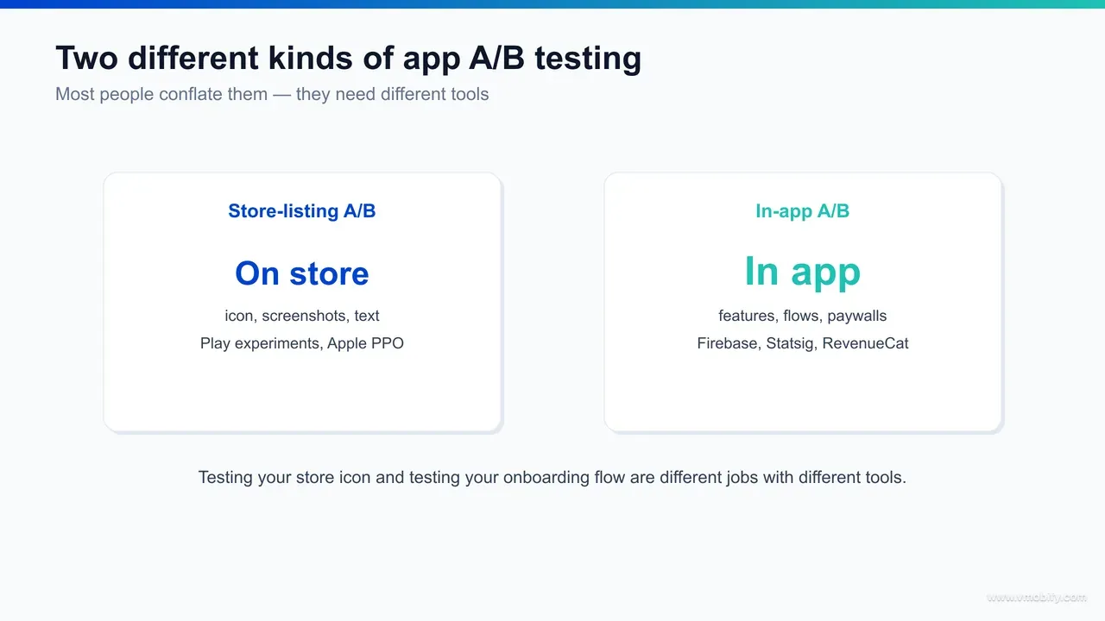Click the footer sentence 'Testing your store icon…'
Screen dimensions: 1105x621
click(x=552, y=477)
